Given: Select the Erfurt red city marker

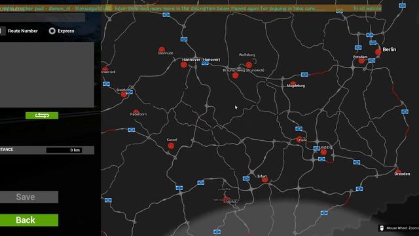Looking at the screenshot, I should (264, 180).
